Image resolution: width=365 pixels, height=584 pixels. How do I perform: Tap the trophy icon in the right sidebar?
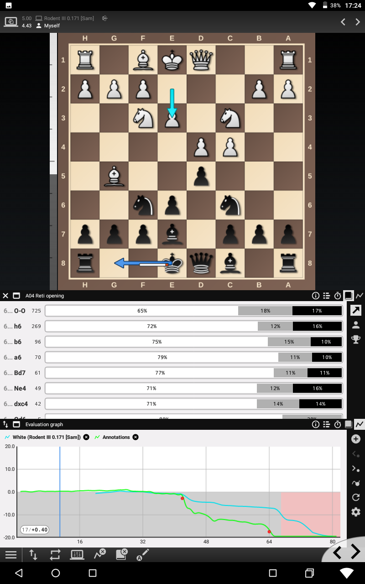(355, 339)
